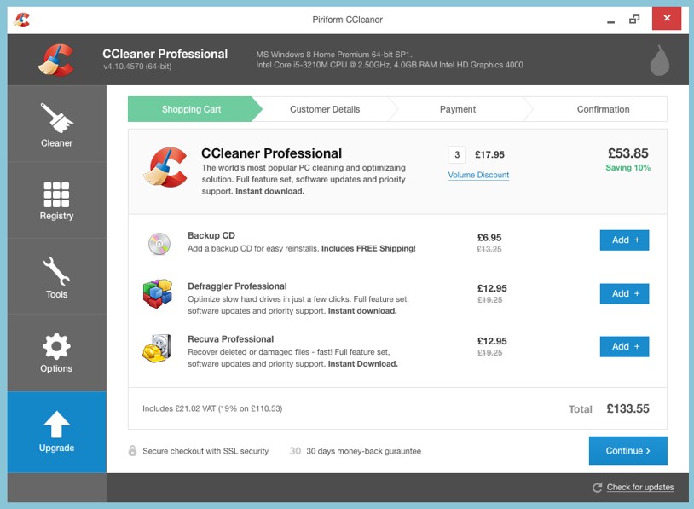Viewport: 694px width, 509px height.
Task: Click the £17.95 unit price
Action: point(489,154)
